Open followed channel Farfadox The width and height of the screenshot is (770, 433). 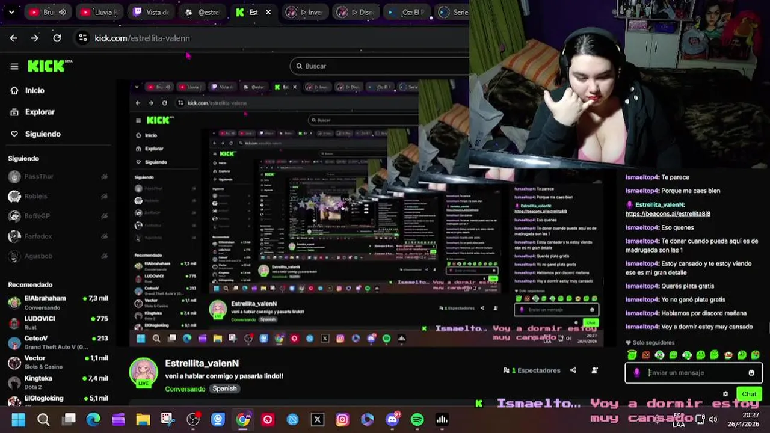point(58,236)
